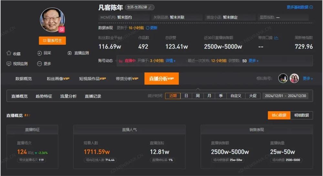Switch to the 粉丝画像 VIP tab
The width and height of the screenshot is (323, 176).
(58, 79)
